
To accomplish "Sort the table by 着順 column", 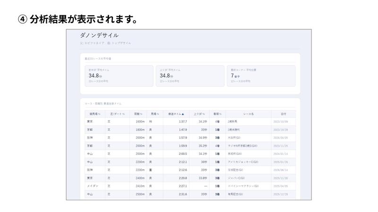I will click(217, 114).
